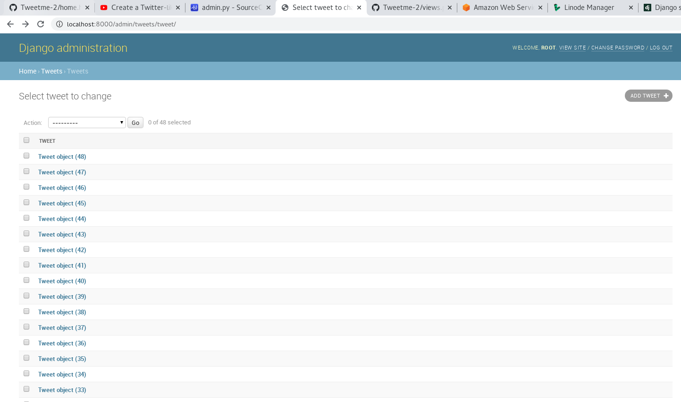The image size is (681, 402).
Task: Click the Go button
Action: pyautogui.click(x=135, y=123)
